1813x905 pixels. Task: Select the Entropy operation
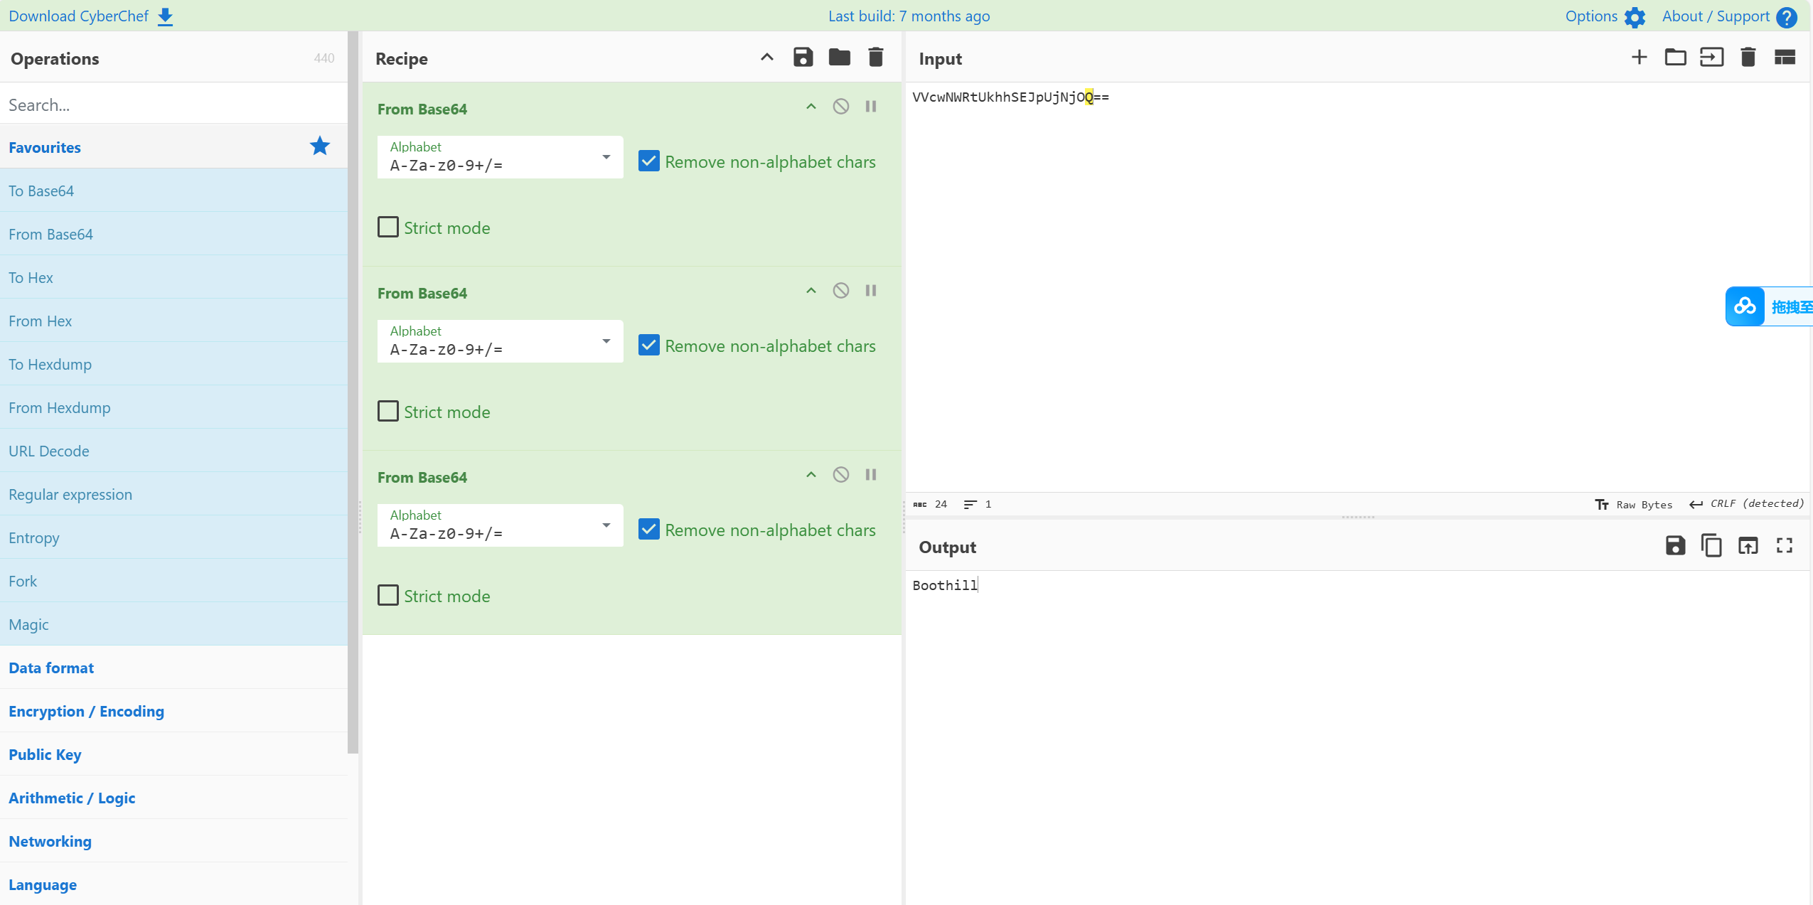(x=173, y=537)
